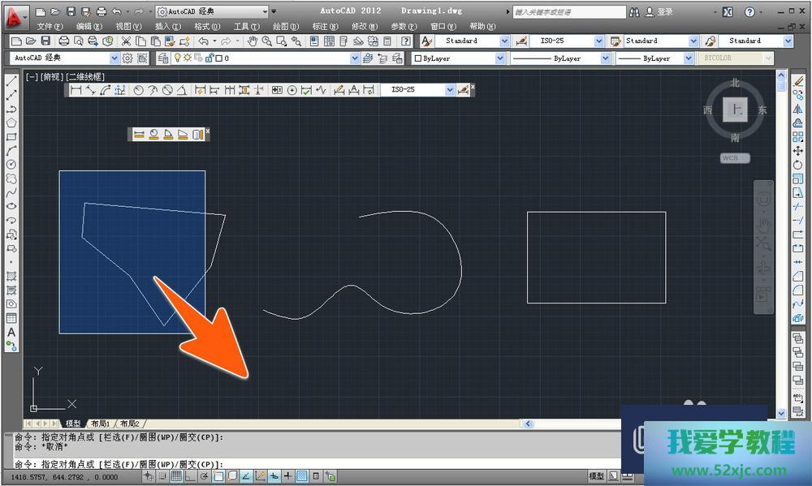The width and height of the screenshot is (812, 486).
Task: Toggle grid display in status bar
Action: (175, 476)
